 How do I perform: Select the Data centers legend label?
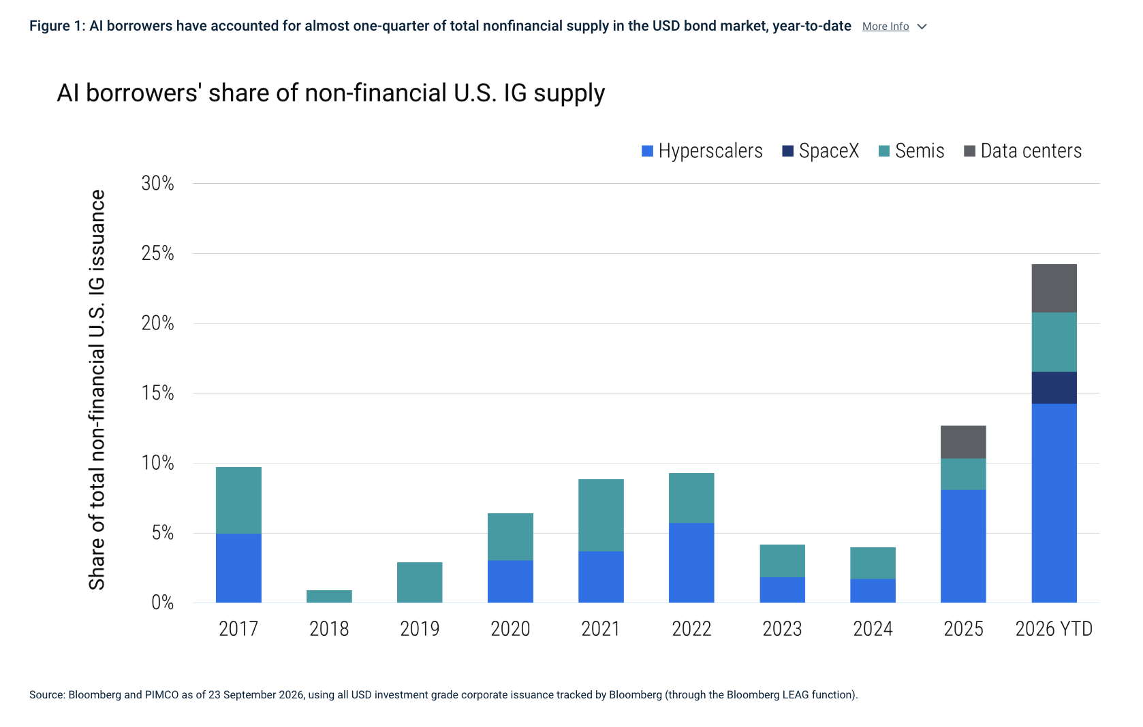click(1031, 151)
